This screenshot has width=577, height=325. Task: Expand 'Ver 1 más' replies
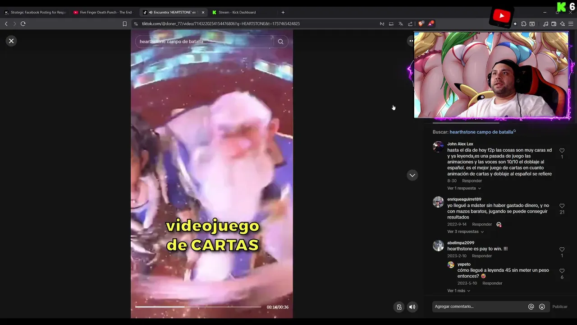click(458, 291)
